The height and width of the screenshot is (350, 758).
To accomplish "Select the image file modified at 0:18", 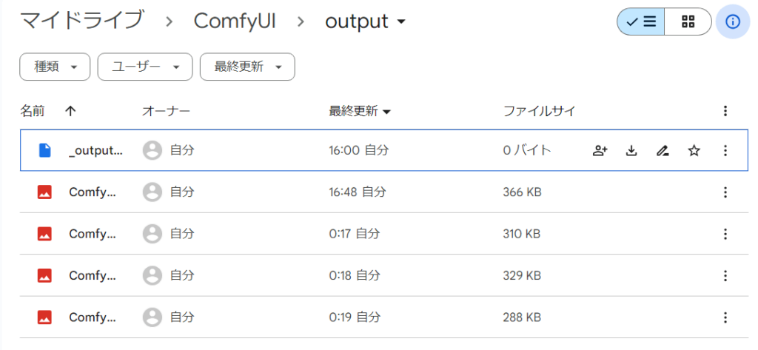I will (93, 275).
